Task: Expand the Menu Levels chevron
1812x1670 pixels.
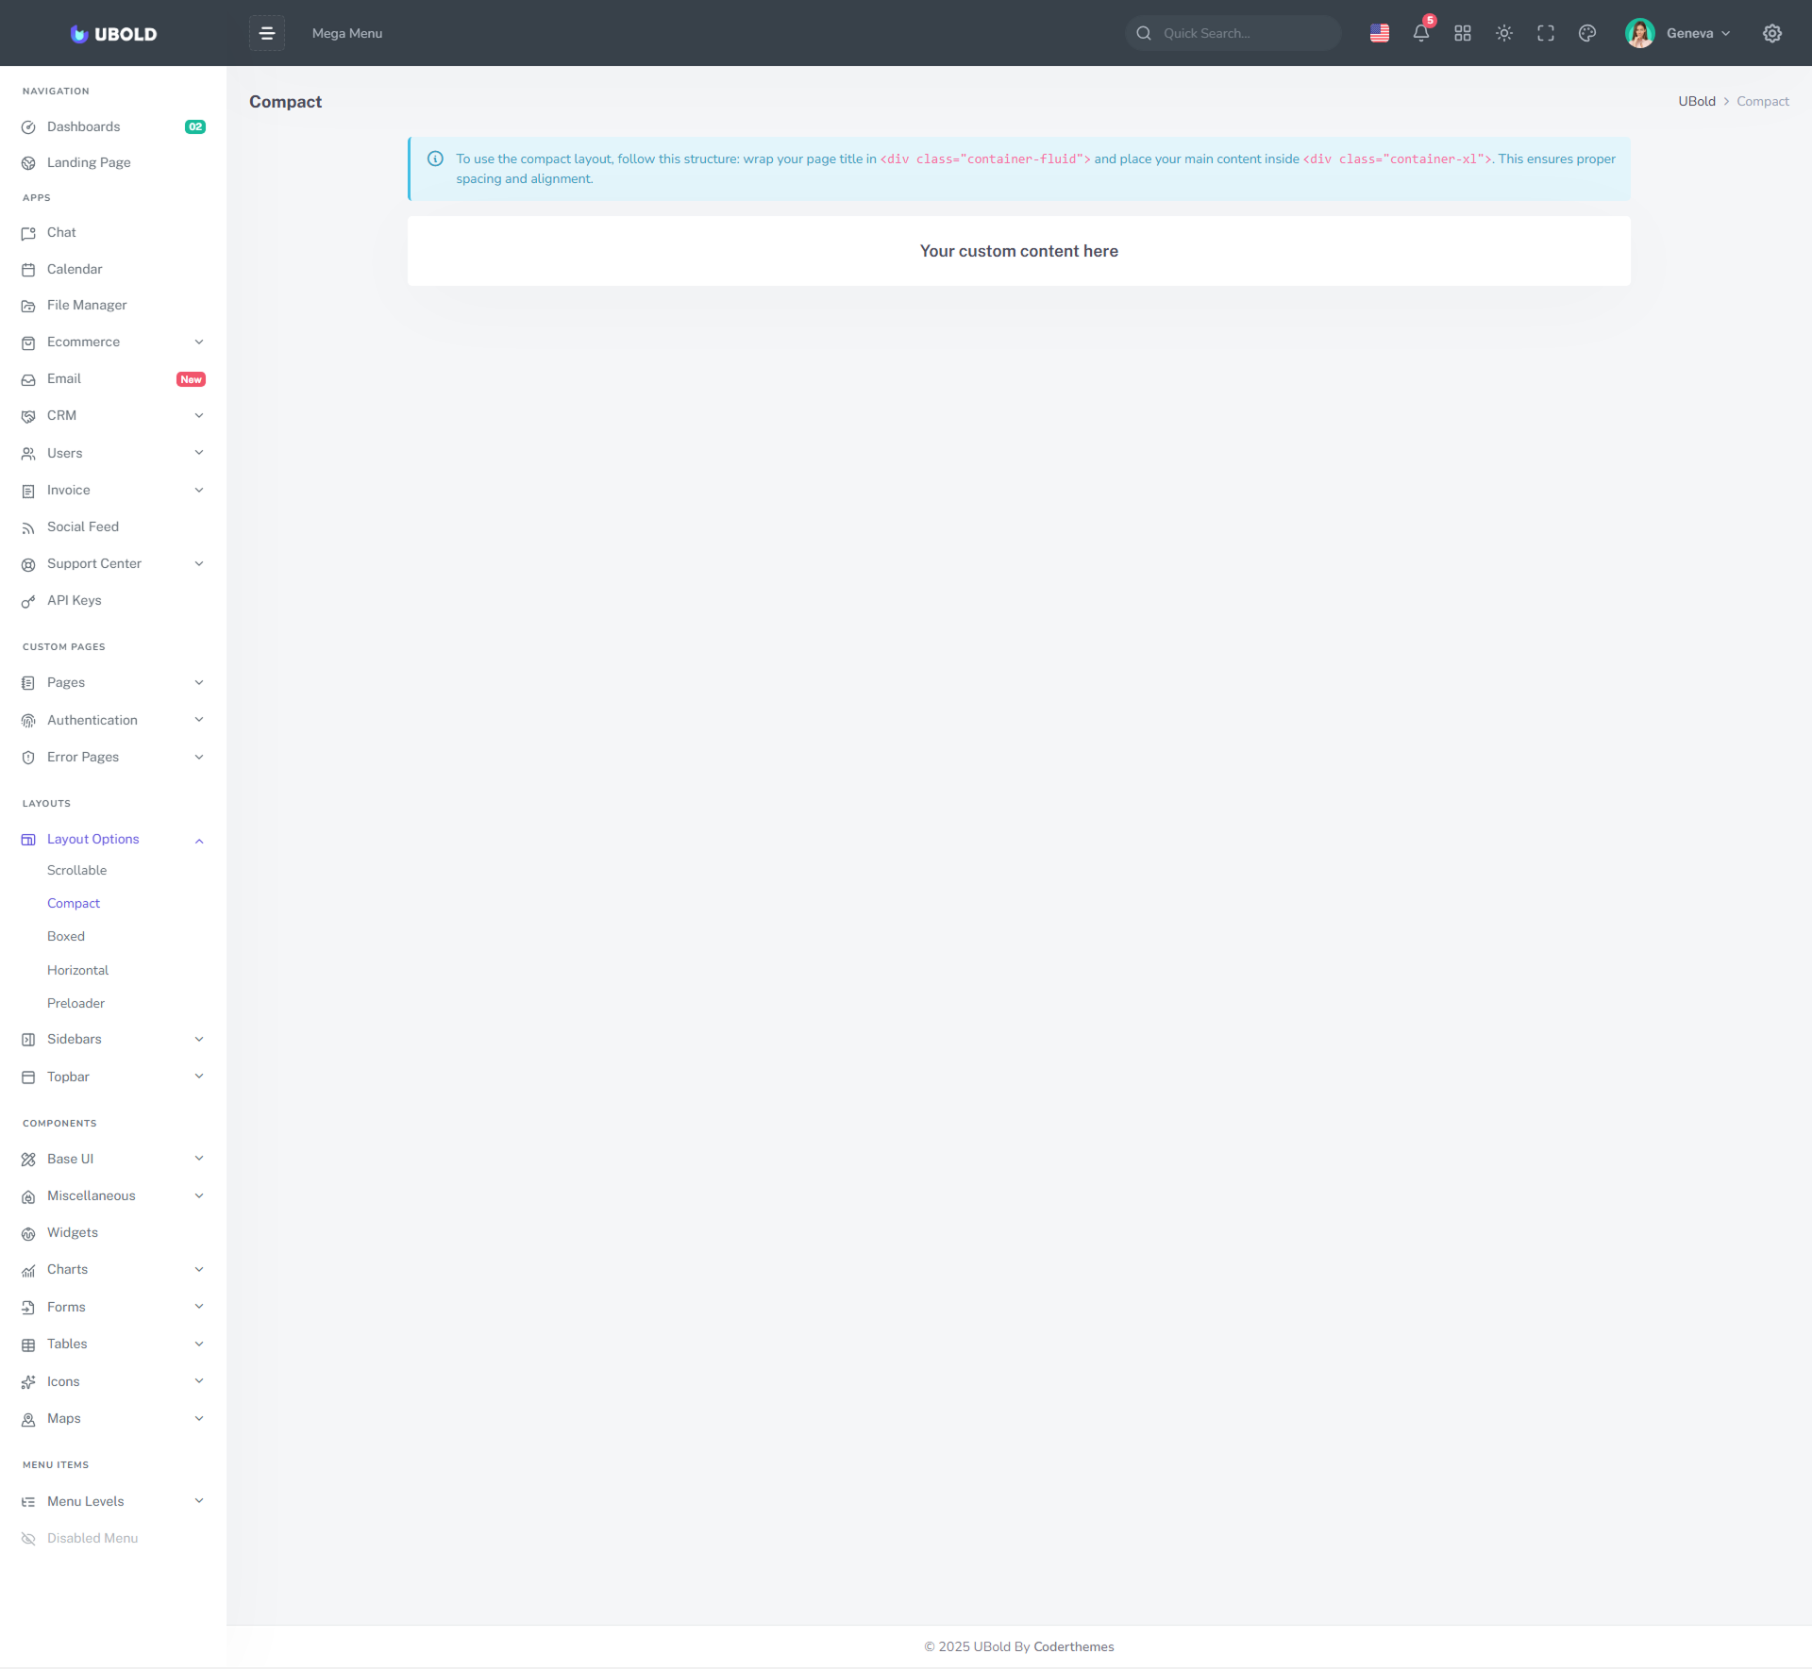Action: coord(199,1501)
